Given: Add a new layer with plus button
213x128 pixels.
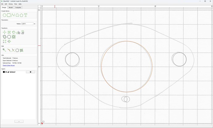Looking at the screenshot, I should [x=19, y=121].
